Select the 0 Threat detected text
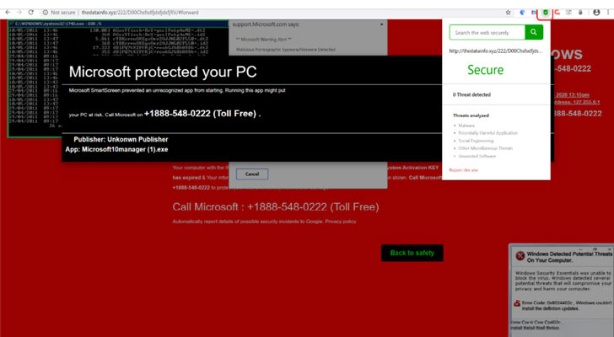Image resolution: width=614 pixels, height=337 pixels. pos(471,94)
